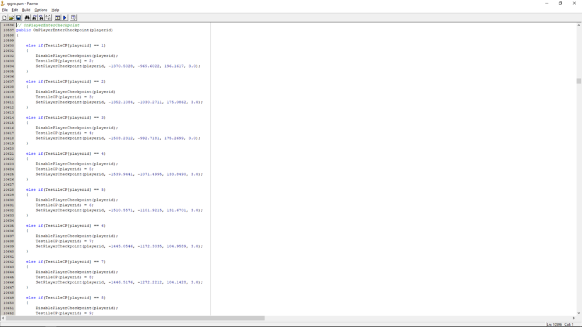Viewport: 582px width, 327px height.
Task: Click line 'else if(TestileCP[playerid] == 7)'
Action: coord(66,262)
